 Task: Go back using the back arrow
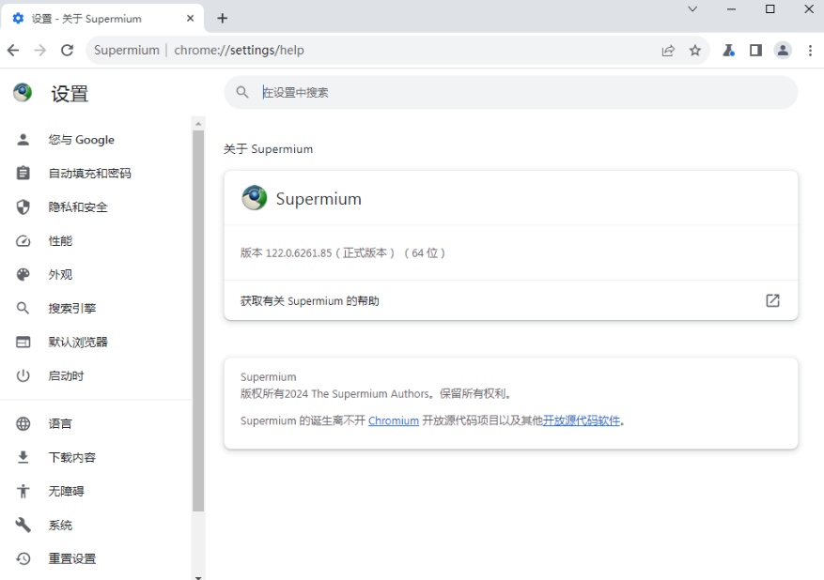click(13, 51)
